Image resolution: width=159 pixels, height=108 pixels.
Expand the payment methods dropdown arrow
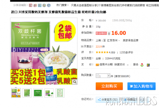tap(128, 65)
